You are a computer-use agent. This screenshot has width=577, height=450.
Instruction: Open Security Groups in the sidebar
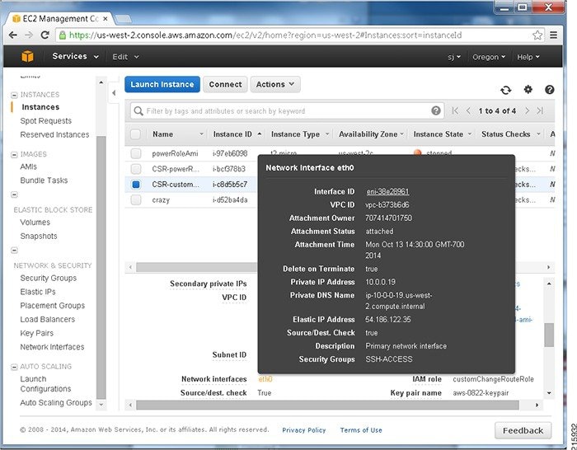[48, 279]
